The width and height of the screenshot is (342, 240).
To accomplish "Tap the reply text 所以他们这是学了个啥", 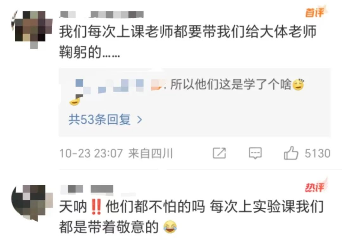I will click(x=231, y=84).
